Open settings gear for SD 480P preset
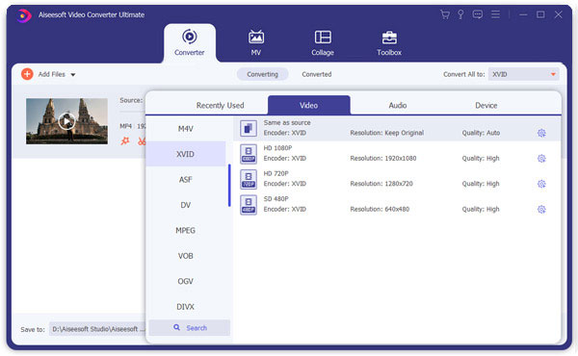This screenshot has height=356, width=578. 541,209
